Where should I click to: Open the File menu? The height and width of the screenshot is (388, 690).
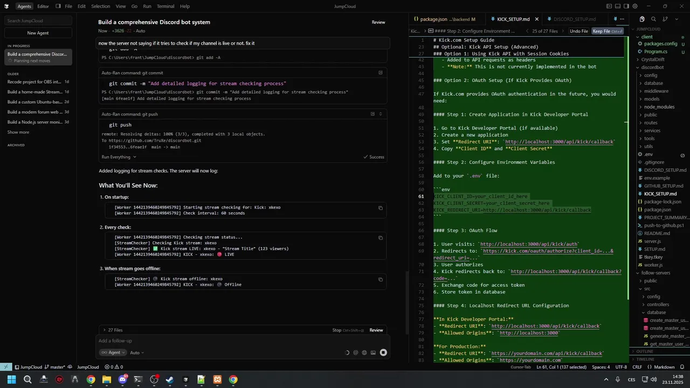point(68,6)
